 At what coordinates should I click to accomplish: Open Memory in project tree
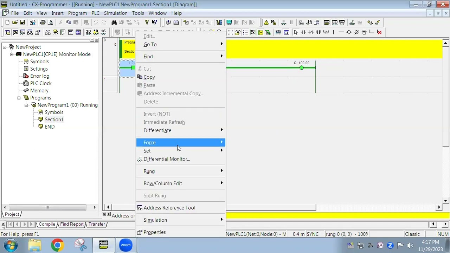coord(39,91)
